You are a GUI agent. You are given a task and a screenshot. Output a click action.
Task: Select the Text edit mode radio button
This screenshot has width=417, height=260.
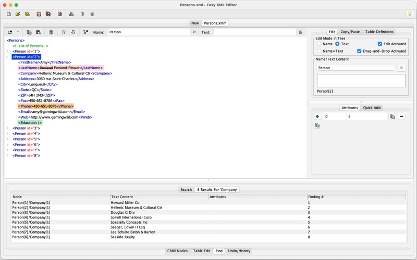click(x=337, y=44)
